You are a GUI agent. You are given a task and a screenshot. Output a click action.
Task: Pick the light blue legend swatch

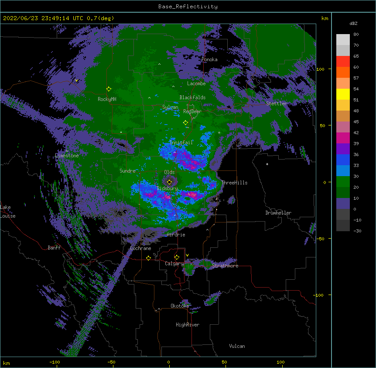(x=343, y=171)
